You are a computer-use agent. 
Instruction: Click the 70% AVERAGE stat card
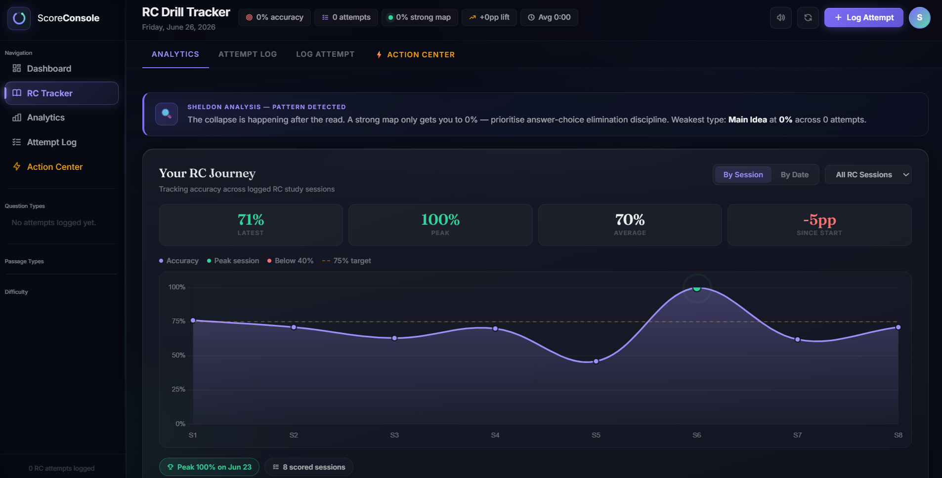click(x=630, y=225)
